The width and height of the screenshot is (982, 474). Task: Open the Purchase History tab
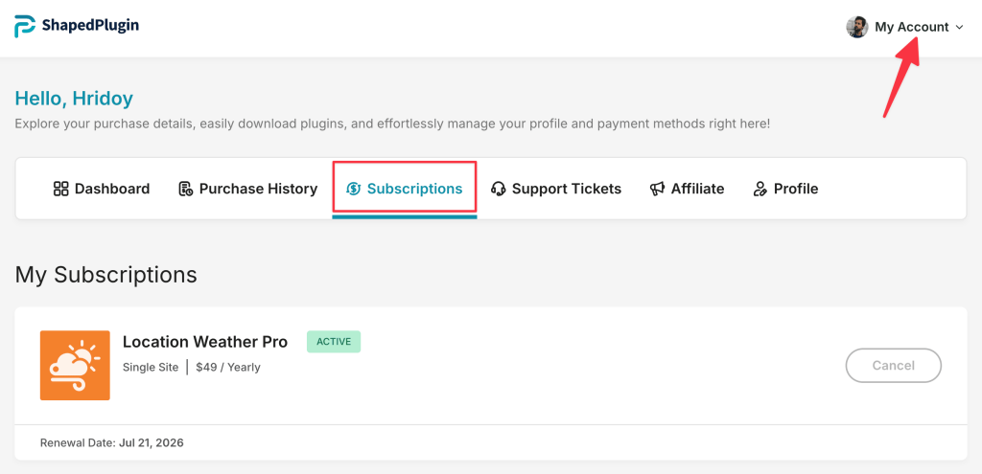coord(258,189)
